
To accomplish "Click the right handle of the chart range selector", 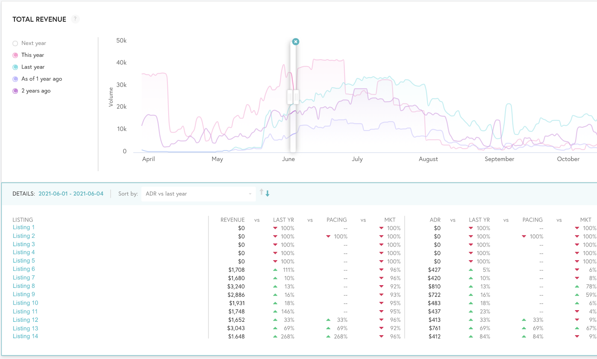I will coord(296,97).
